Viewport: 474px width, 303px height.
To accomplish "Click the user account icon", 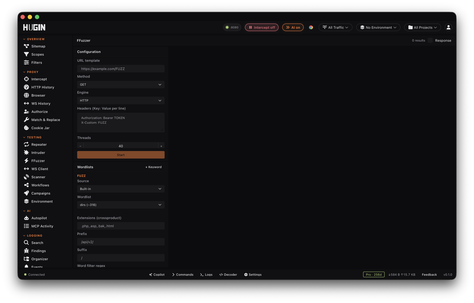I will pyautogui.click(x=448, y=27).
